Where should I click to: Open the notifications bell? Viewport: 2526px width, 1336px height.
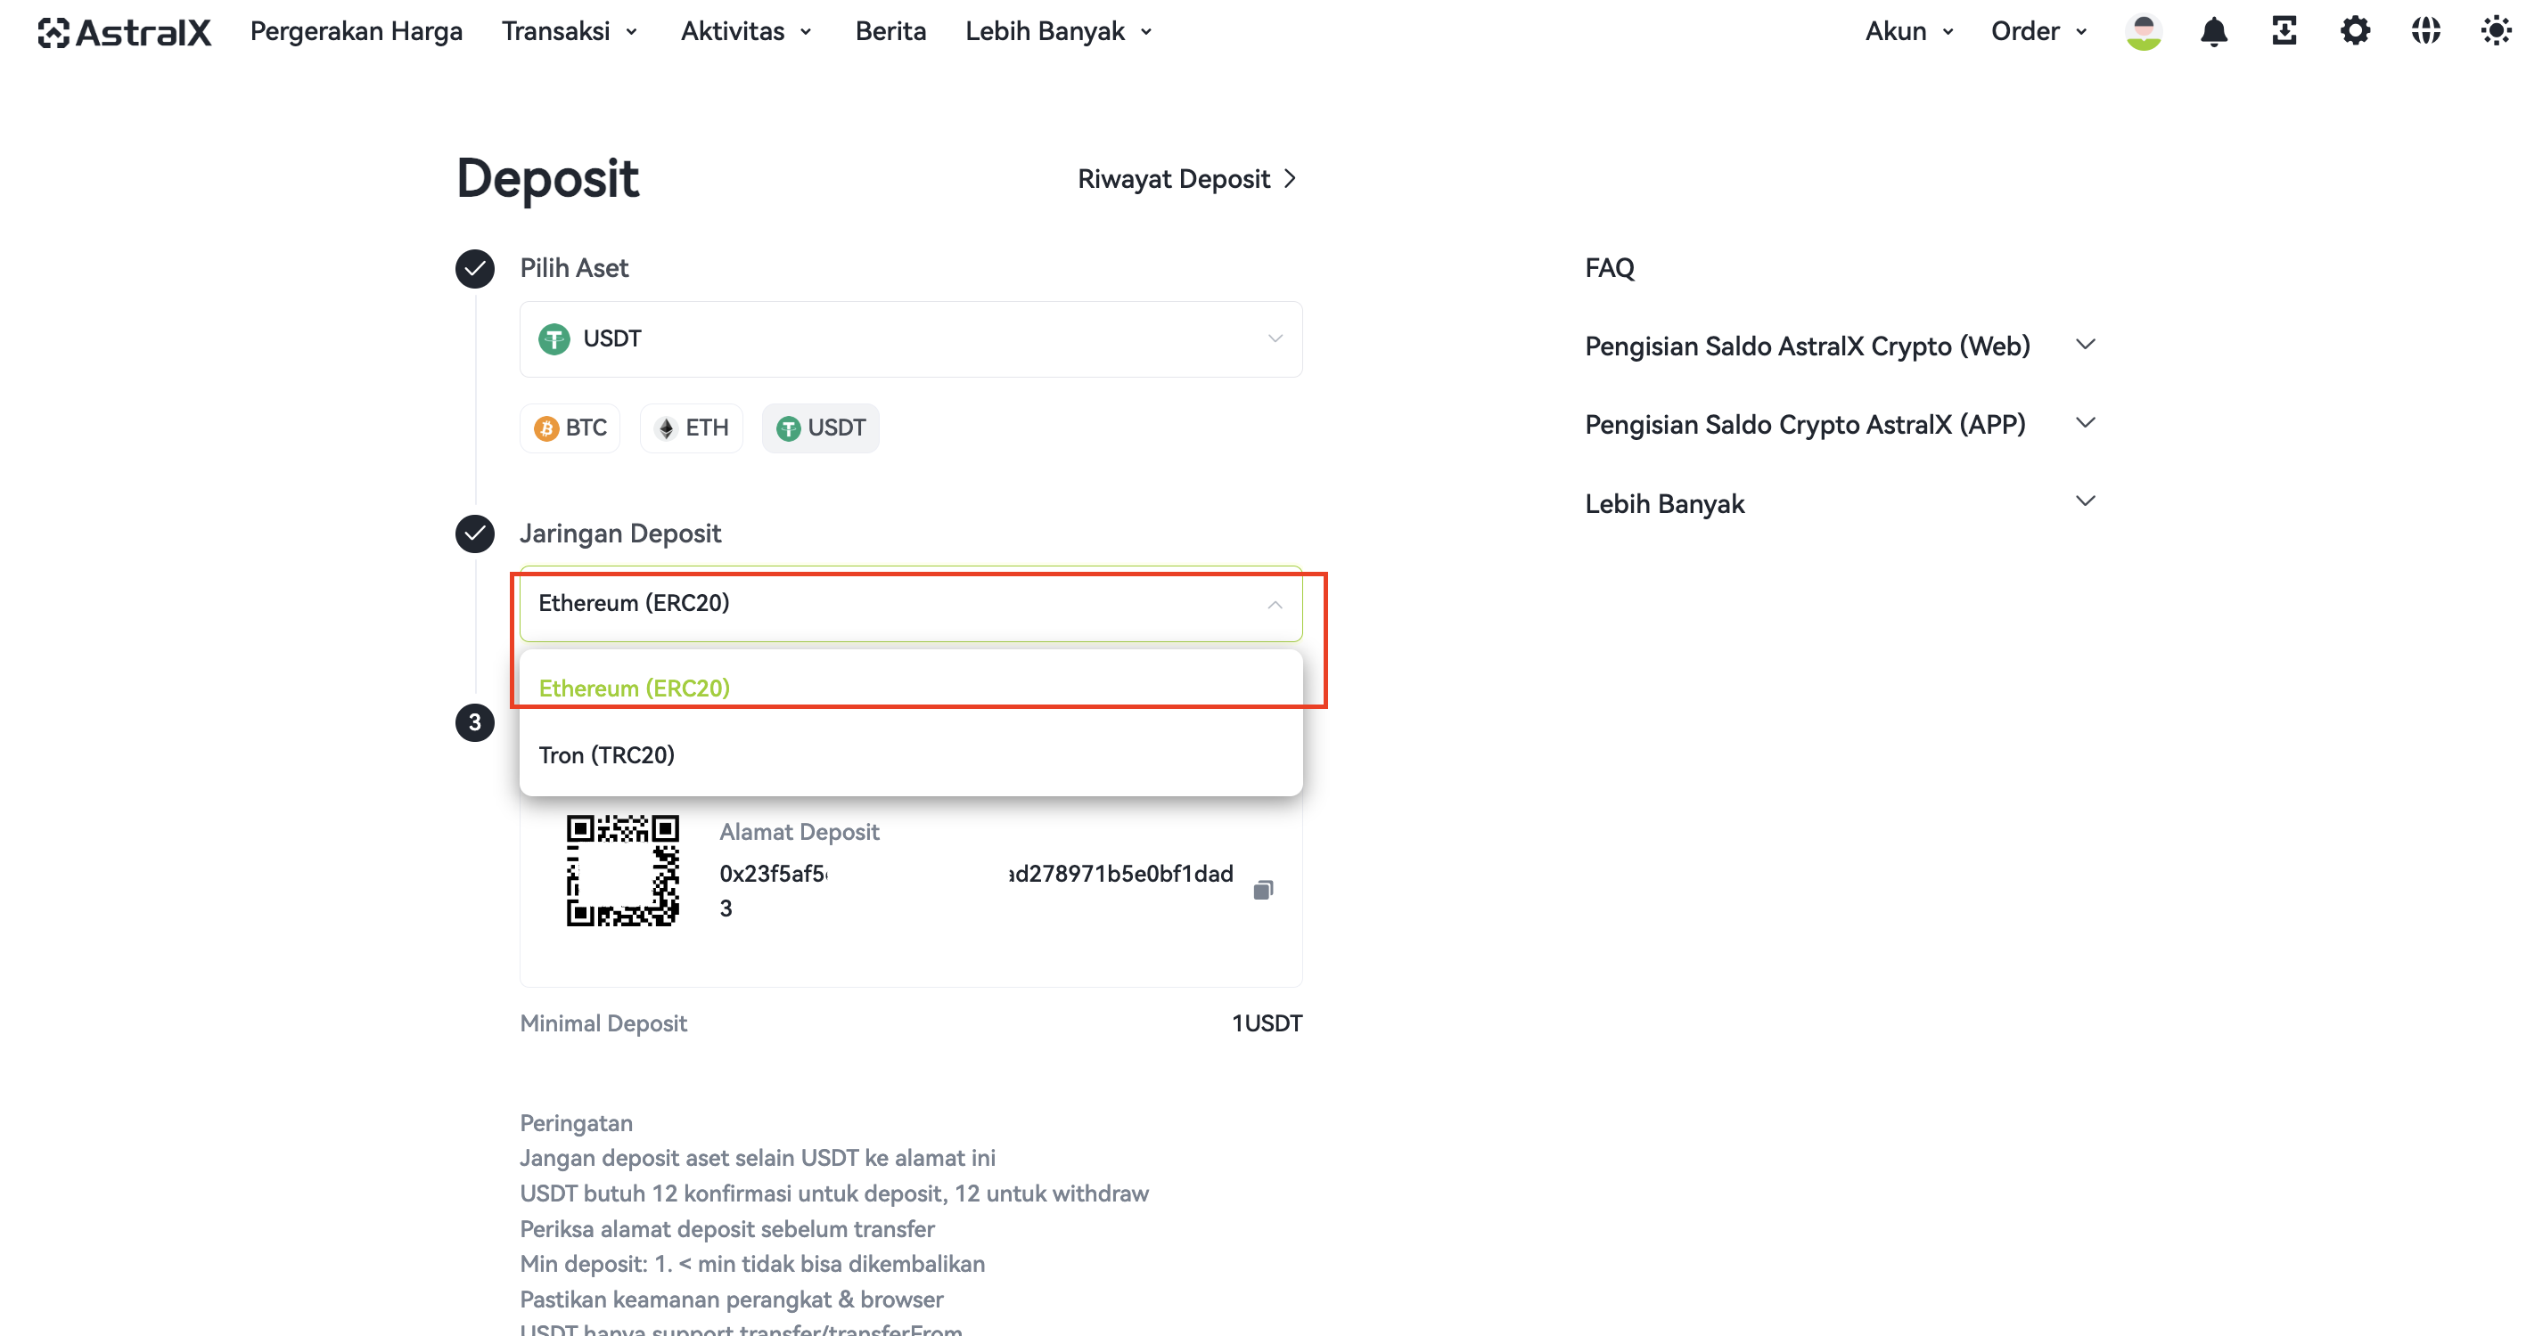[x=2213, y=31]
